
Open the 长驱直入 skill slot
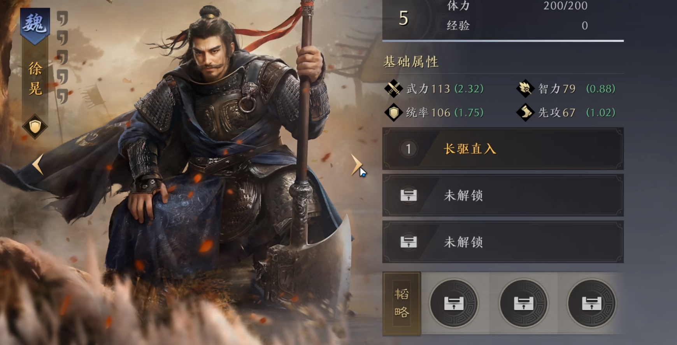tap(503, 149)
